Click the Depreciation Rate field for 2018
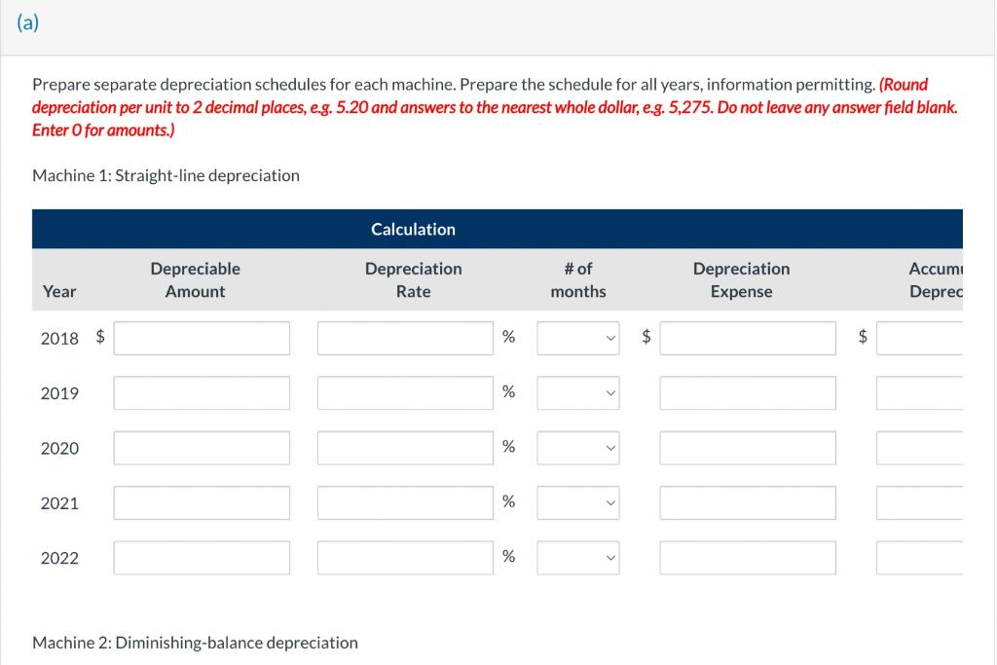 point(405,338)
